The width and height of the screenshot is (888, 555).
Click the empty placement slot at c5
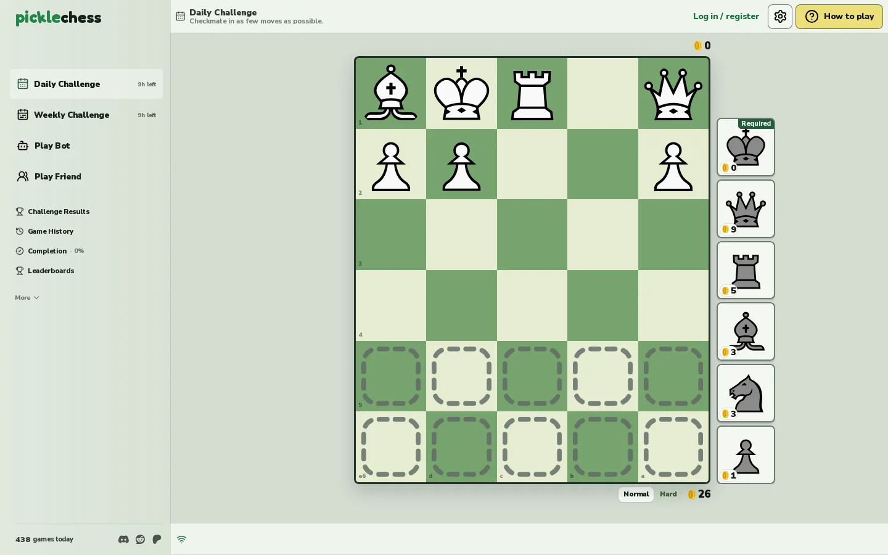[532, 376]
